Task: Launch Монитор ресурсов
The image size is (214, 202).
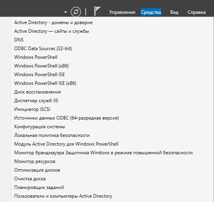Action: (x=35, y=161)
